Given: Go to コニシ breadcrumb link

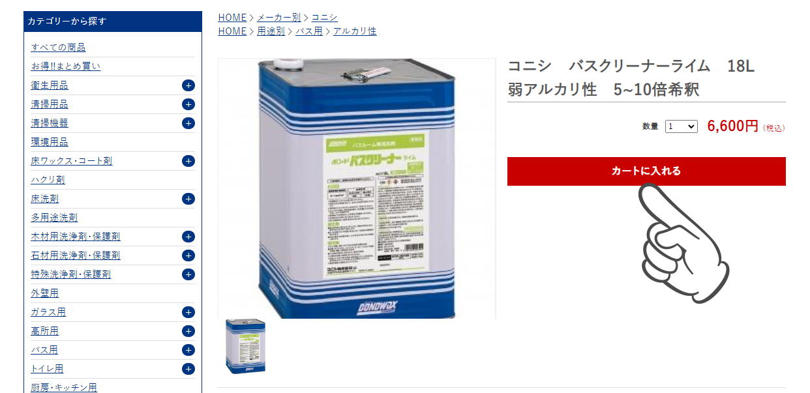Looking at the screenshot, I should click(x=324, y=18).
